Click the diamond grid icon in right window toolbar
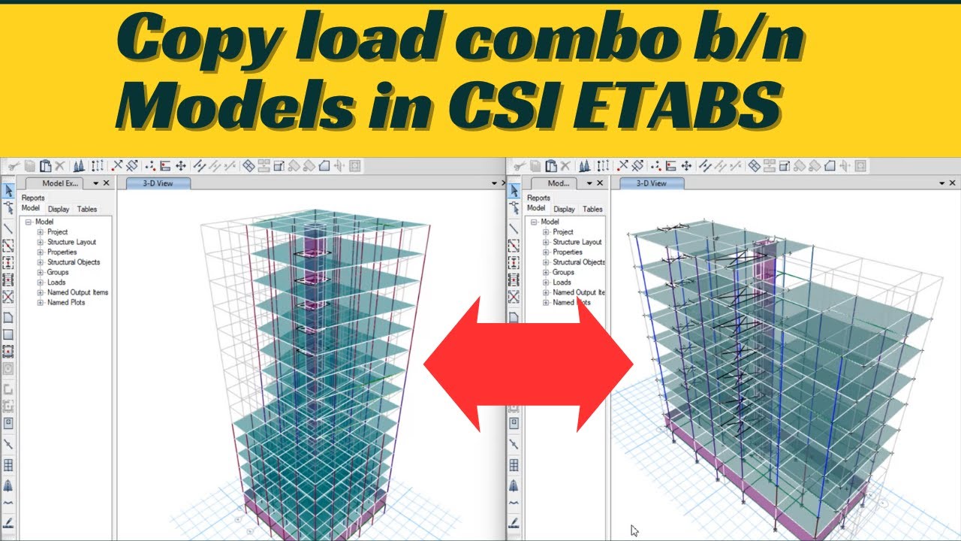The width and height of the screenshot is (961, 541). pos(755,166)
